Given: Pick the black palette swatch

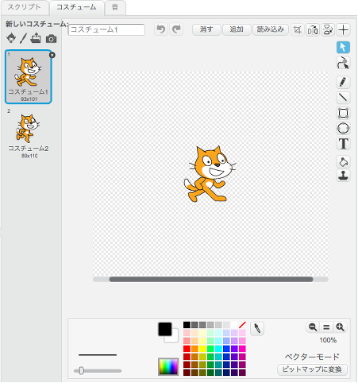Looking at the screenshot, I should [x=187, y=325].
